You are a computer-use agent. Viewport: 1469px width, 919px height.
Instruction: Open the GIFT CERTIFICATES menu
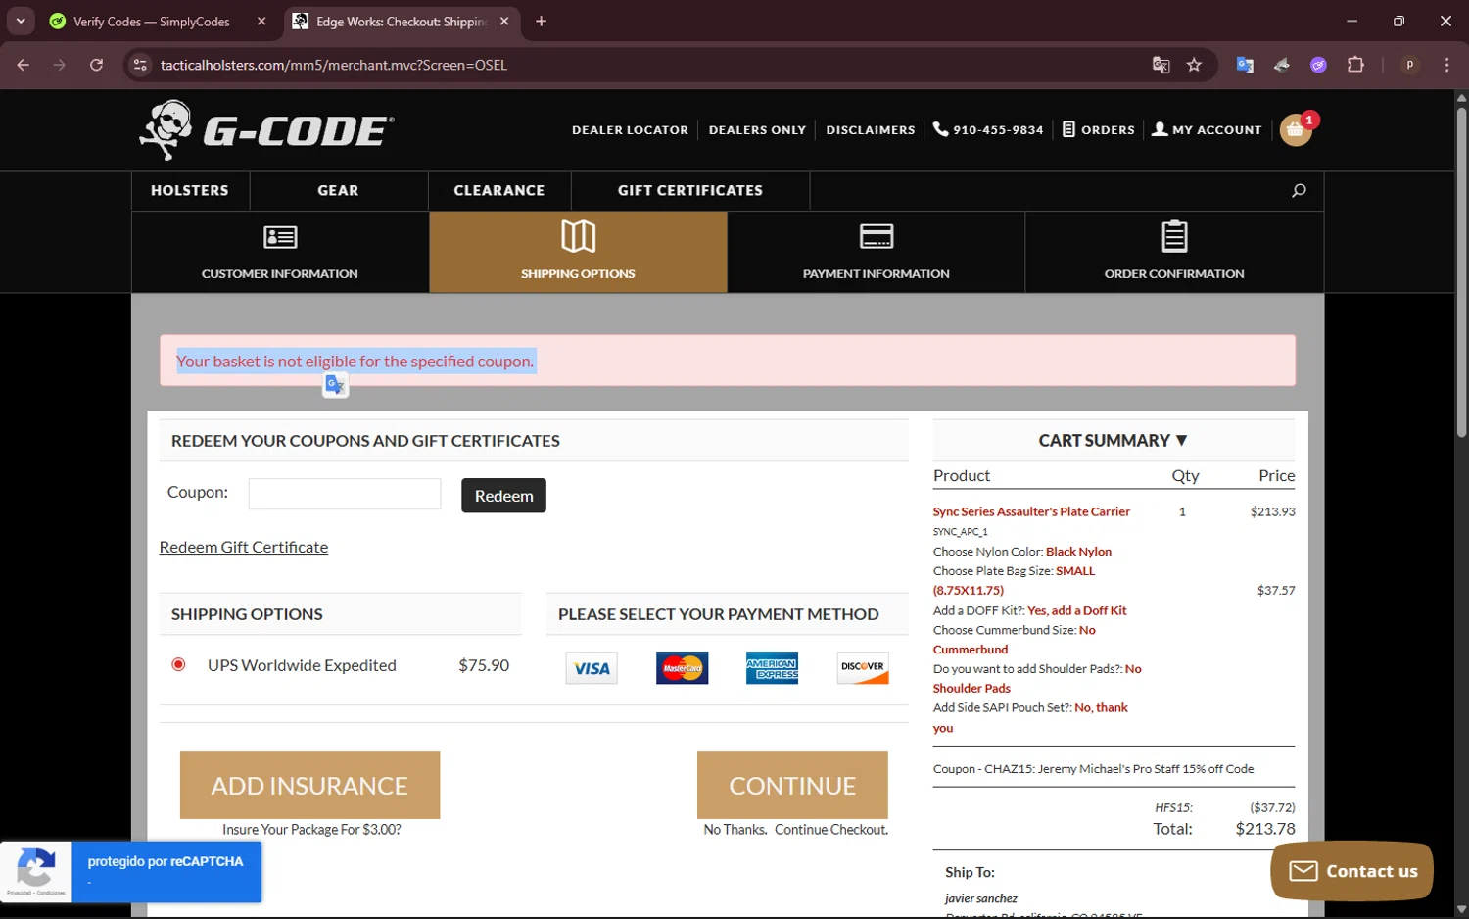[x=690, y=191]
